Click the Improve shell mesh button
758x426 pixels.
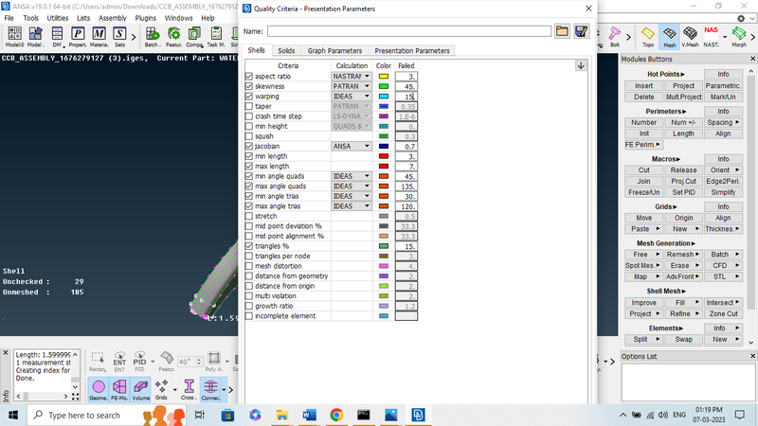pos(643,302)
